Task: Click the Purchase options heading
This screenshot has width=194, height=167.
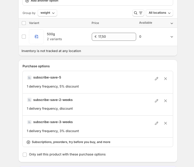Action: point(36,66)
